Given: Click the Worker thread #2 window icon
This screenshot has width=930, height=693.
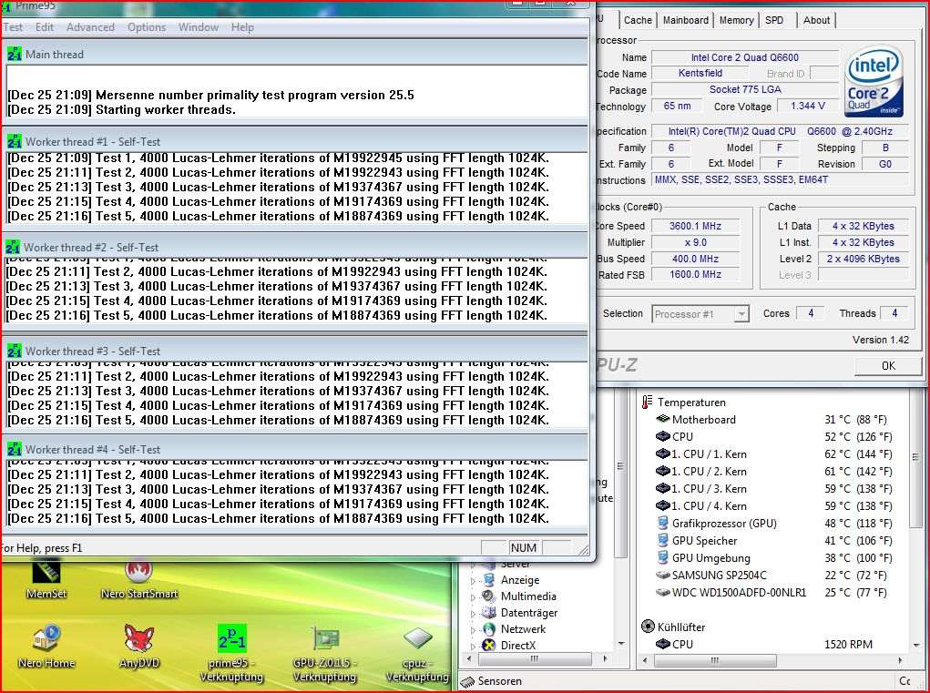Looking at the screenshot, I should click(x=13, y=247).
